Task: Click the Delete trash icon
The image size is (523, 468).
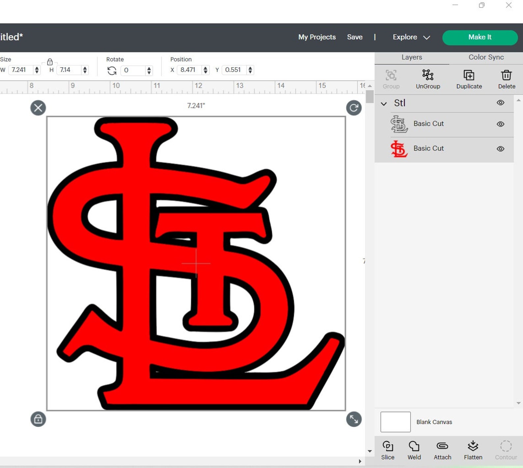Action: [507, 75]
